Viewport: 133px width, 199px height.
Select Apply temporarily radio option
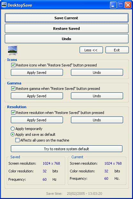tap(12, 129)
